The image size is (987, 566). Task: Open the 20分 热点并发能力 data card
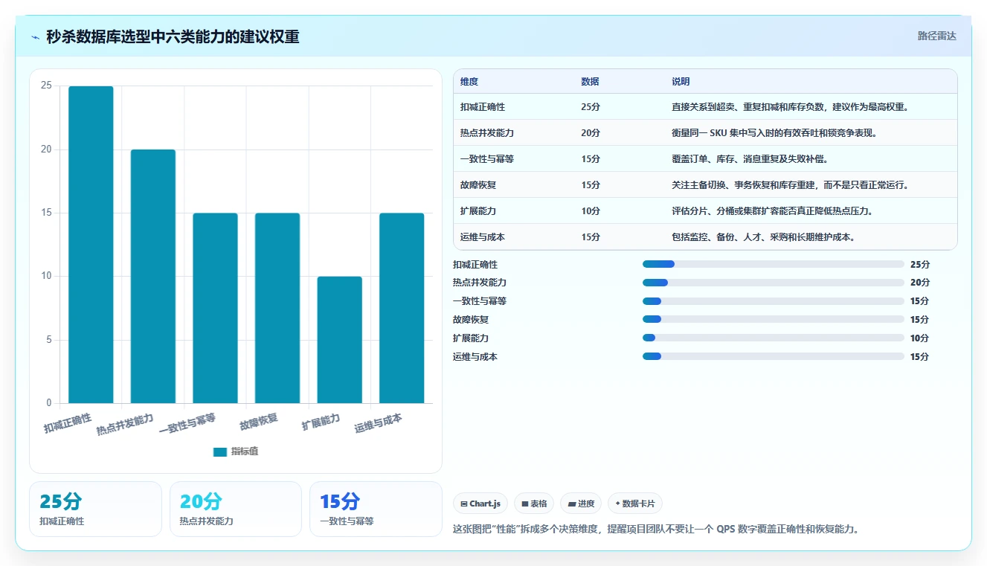236,509
